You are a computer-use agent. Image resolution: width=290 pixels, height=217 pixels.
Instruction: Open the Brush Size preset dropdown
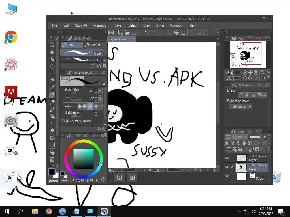(x=100, y=91)
